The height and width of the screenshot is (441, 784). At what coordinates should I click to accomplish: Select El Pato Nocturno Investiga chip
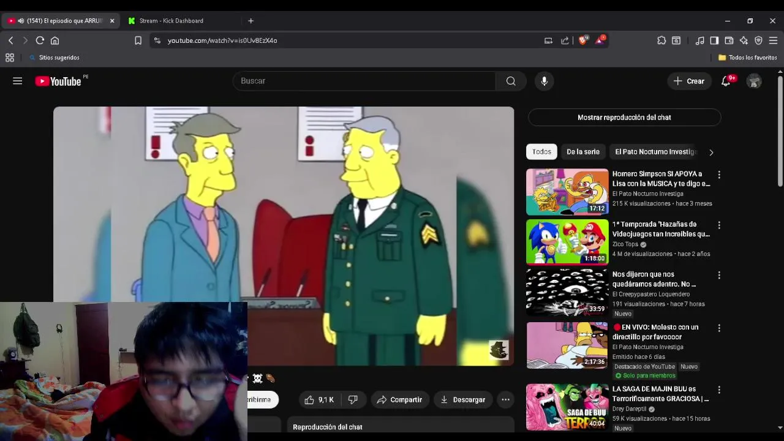click(x=656, y=152)
